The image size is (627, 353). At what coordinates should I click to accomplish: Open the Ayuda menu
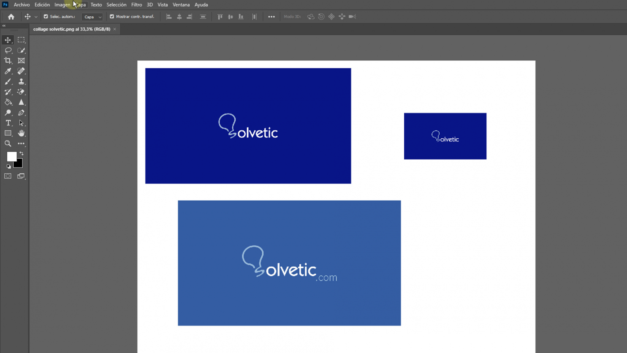(x=201, y=5)
